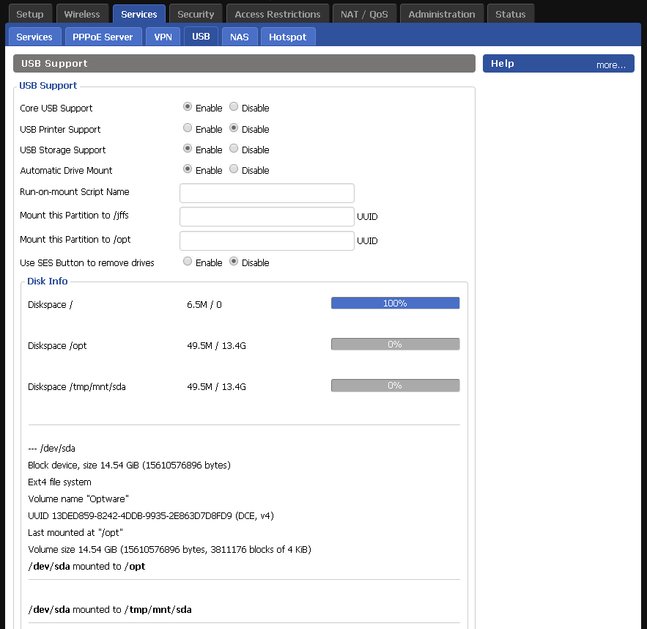Switch to the Wireless tab
The width and height of the screenshot is (647, 629).
(x=82, y=14)
